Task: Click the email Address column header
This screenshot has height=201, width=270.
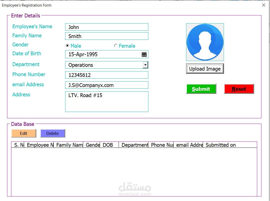Action: point(188,145)
